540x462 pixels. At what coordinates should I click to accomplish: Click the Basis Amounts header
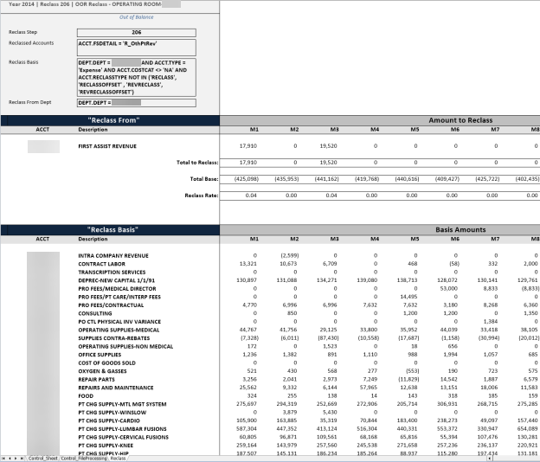460,230
